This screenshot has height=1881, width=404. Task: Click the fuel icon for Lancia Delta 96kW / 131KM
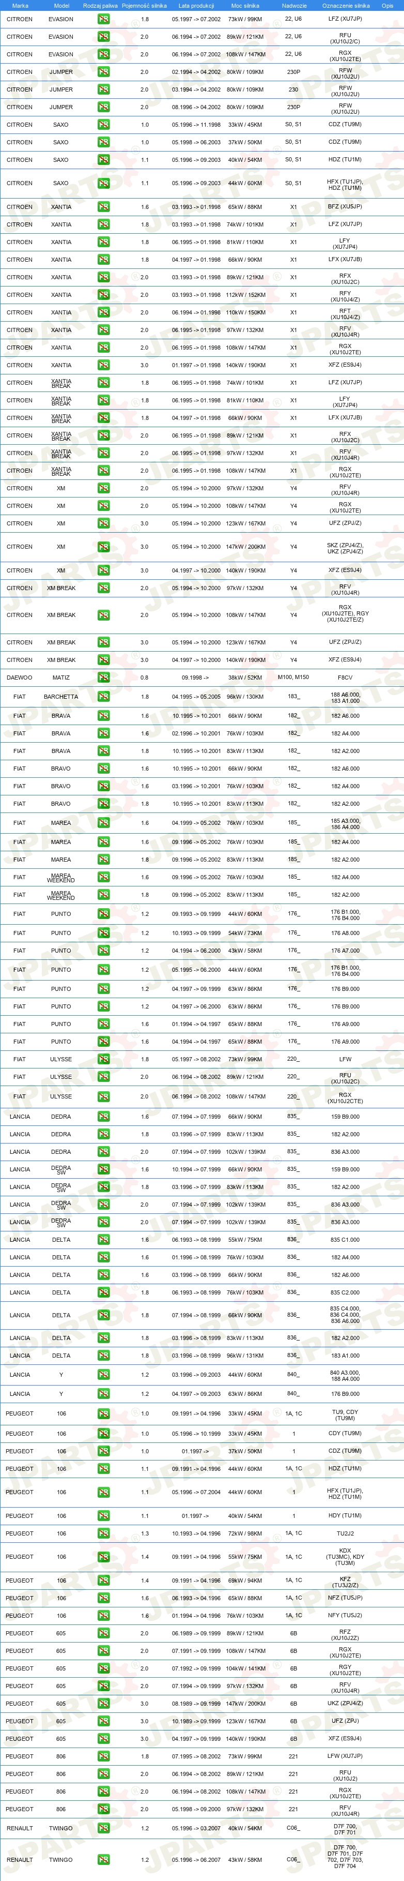point(103,1356)
